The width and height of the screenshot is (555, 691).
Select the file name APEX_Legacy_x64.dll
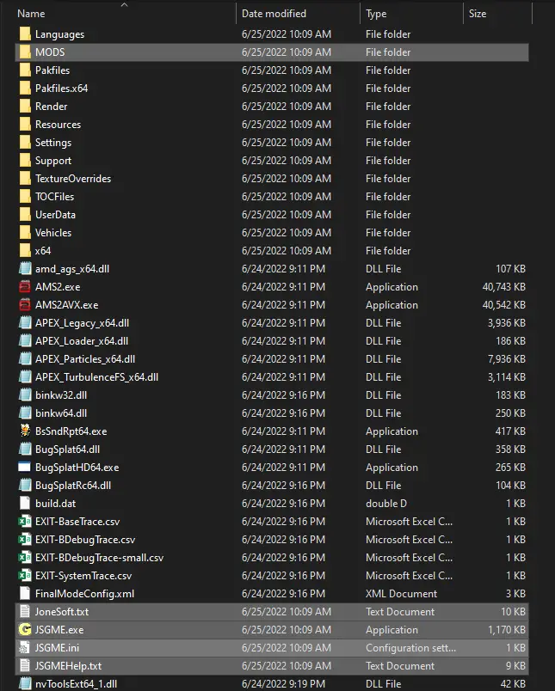[82, 323]
